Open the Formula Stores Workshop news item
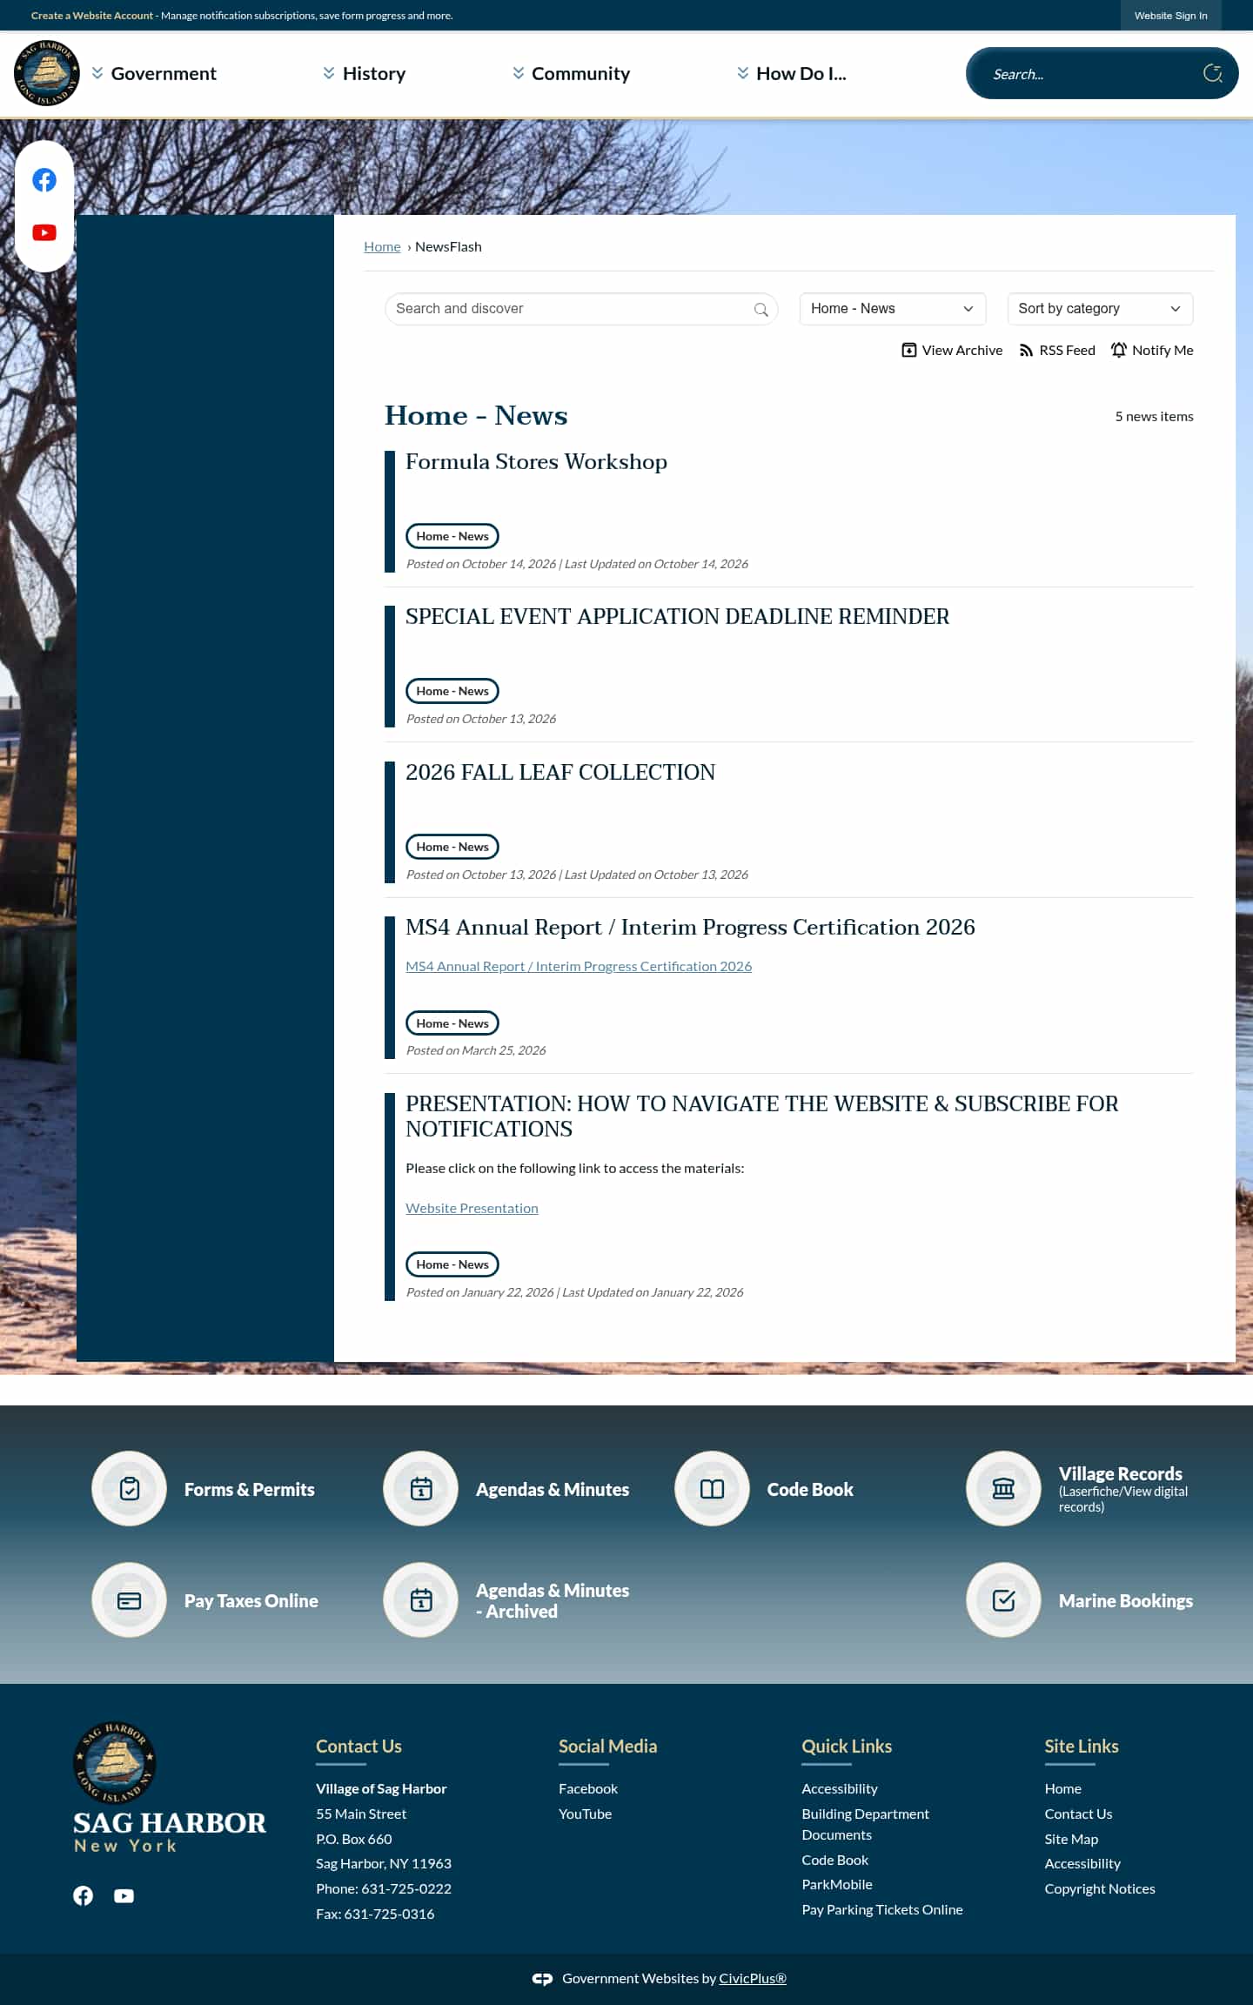This screenshot has width=1253, height=2005. [x=536, y=461]
